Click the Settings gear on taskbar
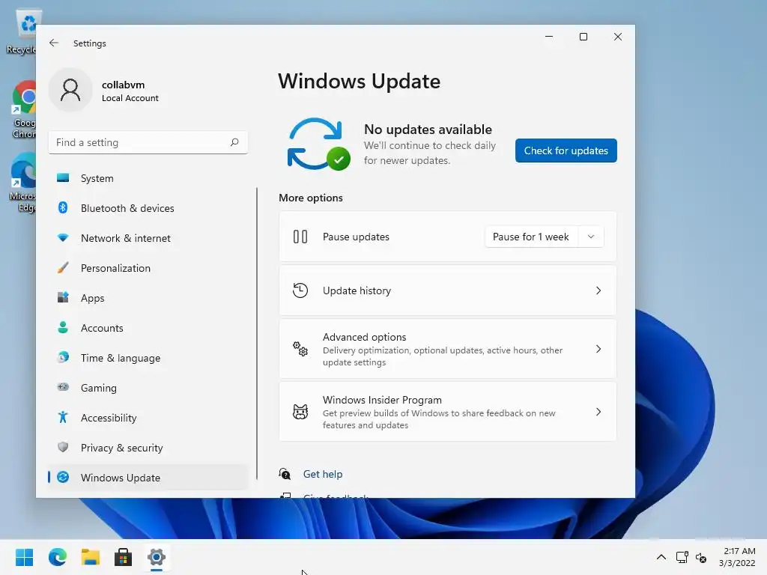767x575 pixels. pyautogui.click(x=157, y=557)
